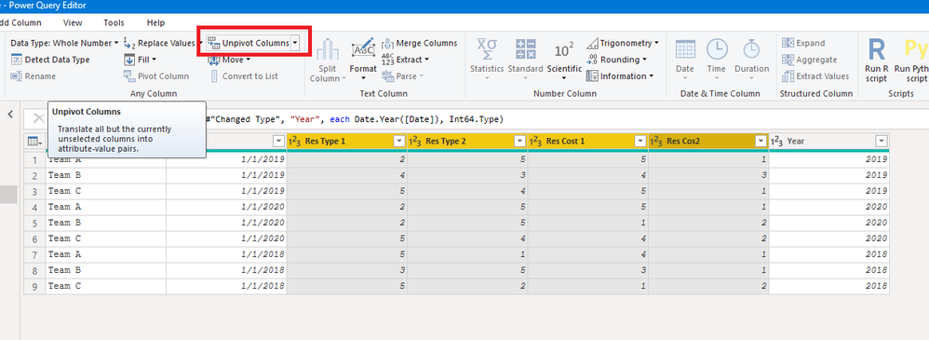Image resolution: width=929 pixels, height=340 pixels.
Task: Click the 2018 Year cell in row 7
Action: (x=829, y=254)
